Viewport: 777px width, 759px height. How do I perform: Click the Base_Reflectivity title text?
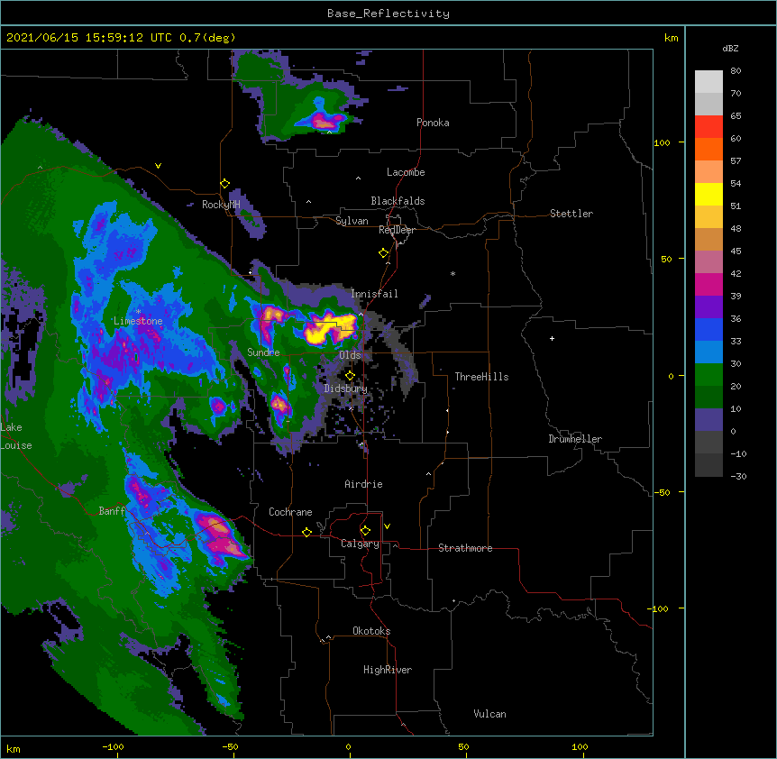(x=388, y=14)
